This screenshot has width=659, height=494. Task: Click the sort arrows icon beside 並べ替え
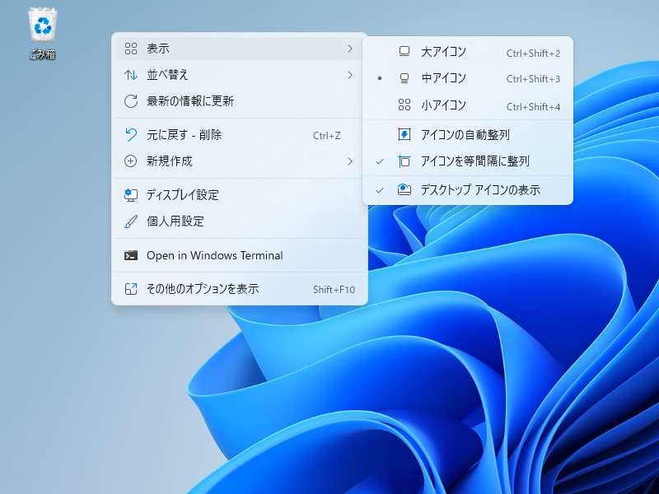tap(131, 75)
